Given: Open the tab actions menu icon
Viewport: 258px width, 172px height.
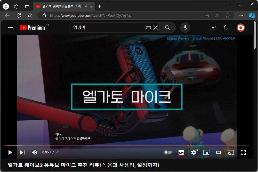Looking at the screenshot, I should click(27, 6).
